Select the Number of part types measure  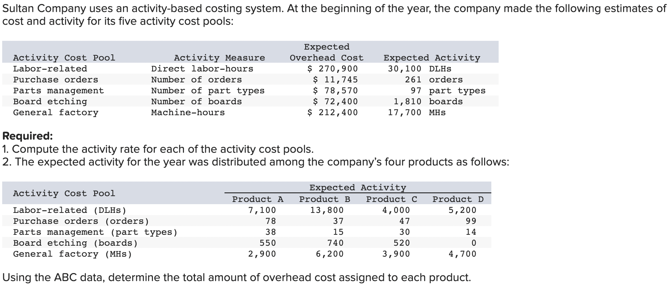pos(208,90)
